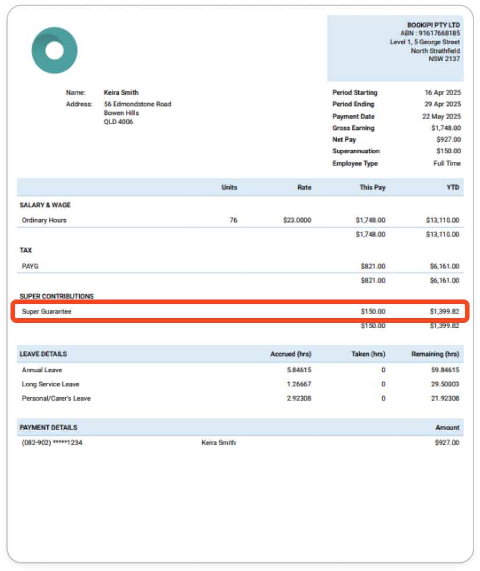Image resolution: width=480 pixels, height=571 pixels.
Task: Select the Period Starting date 16 Apr 2025
Action: pos(442,92)
